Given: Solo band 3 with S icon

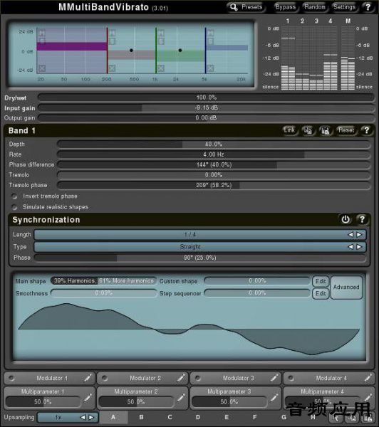Looking at the screenshot, I should point(161,41).
